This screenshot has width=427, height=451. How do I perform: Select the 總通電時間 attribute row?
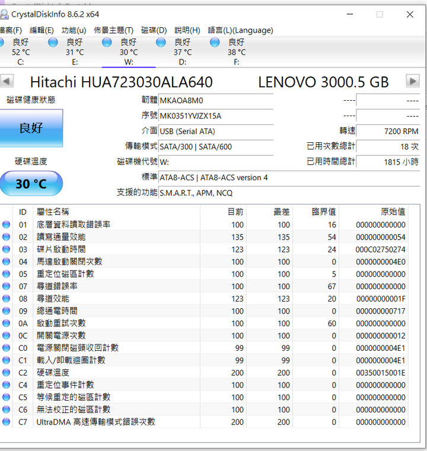click(204, 311)
